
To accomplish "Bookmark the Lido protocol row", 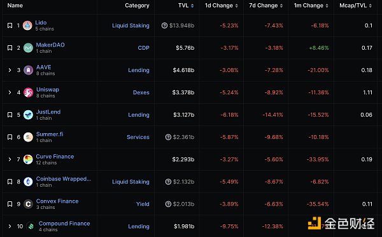I will point(10,25).
